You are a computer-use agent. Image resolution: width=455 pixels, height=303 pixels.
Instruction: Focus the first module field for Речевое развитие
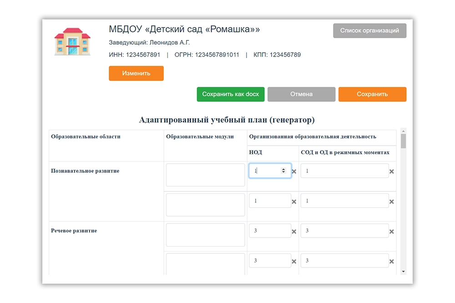coord(205,235)
